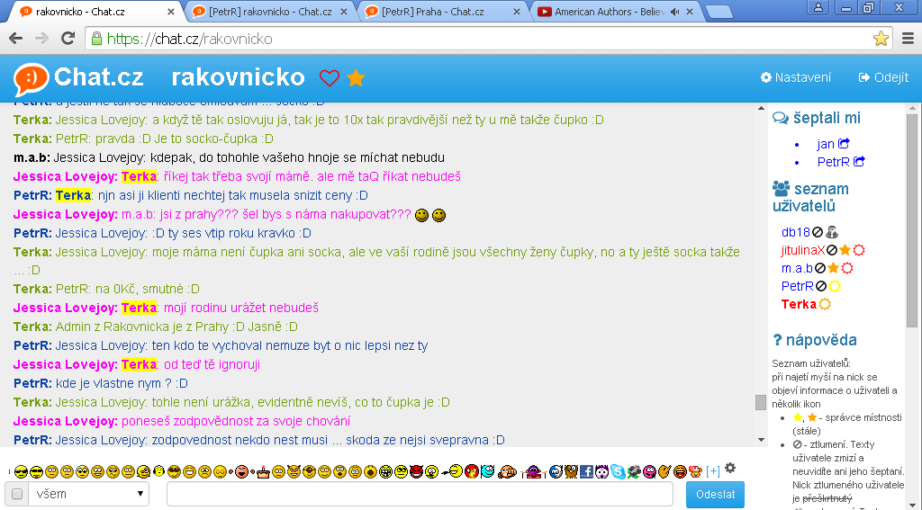This screenshot has height=510, width=922.
Task: Insert the red devil smiley
Action: tap(416, 471)
